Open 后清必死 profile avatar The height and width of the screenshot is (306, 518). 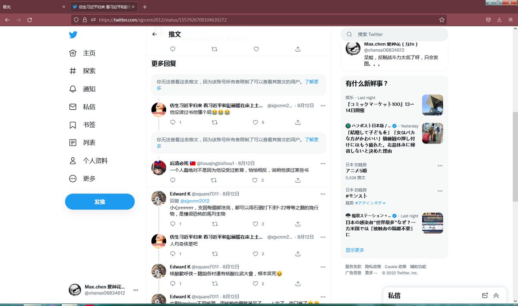[159, 168]
